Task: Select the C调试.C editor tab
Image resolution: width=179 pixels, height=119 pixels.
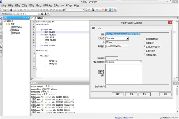Action: point(39,18)
